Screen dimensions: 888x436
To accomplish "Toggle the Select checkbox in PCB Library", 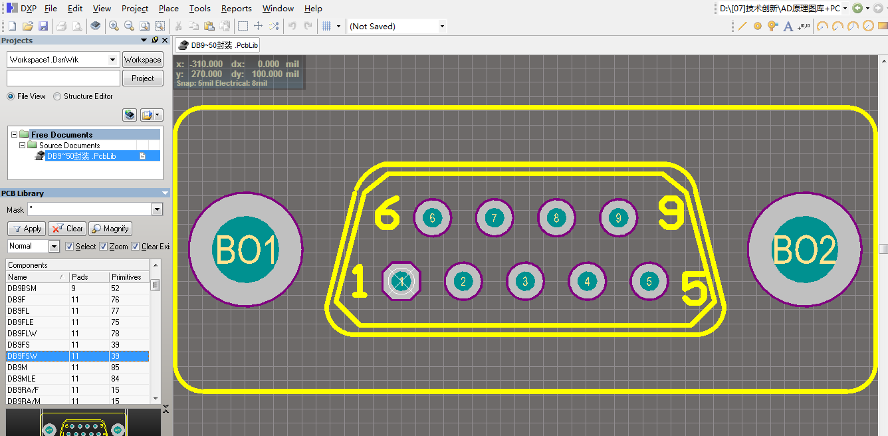I will (69, 246).
